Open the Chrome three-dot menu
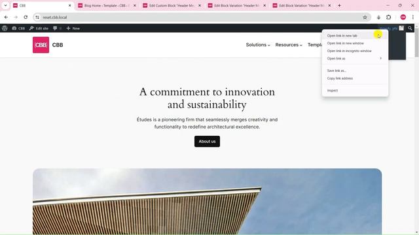419x235 pixels. (413, 17)
